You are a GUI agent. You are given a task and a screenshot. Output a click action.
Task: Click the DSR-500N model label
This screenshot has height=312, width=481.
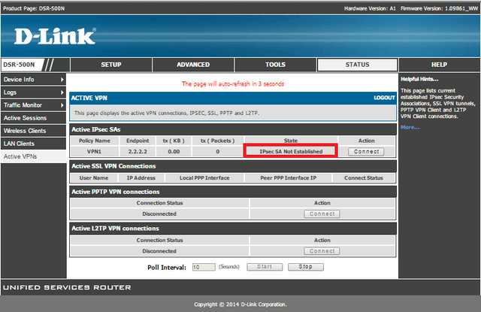19,65
